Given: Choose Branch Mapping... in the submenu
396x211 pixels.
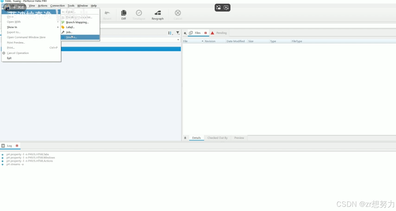Looking at the screenshot, I should [x=80, y=22].
